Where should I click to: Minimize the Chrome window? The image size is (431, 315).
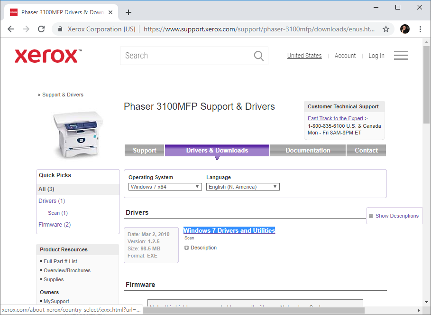(376, 7)
